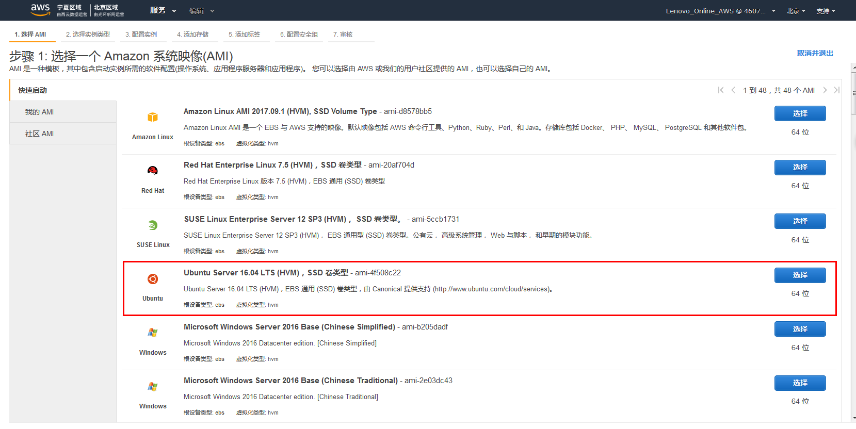Click the 1 到 48 pagination text
Screen dimensions: 856x429
(779, 90)
